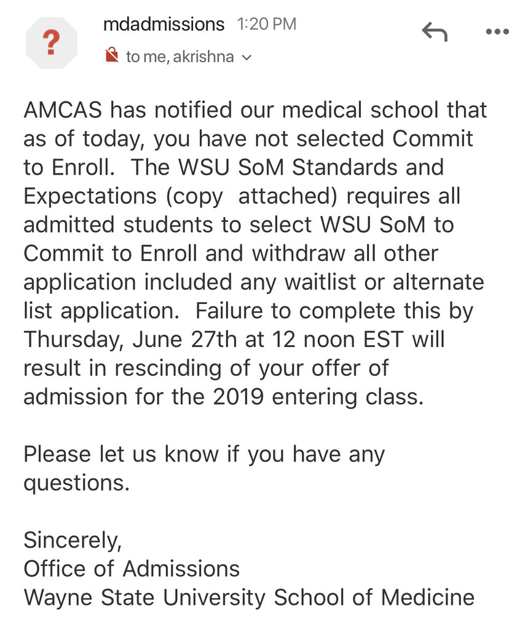Tap the 'rescinding' word in the body
Screen dimensions: 509x630
tap(168, 369)
